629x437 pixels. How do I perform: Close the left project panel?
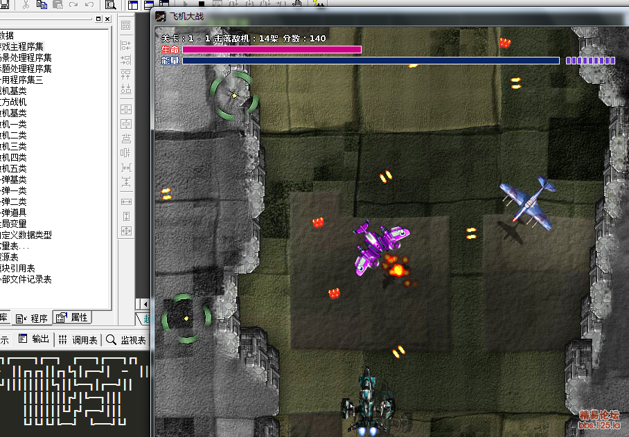107,19
